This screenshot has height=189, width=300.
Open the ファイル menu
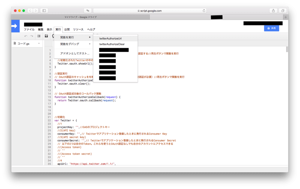[x=29, y=30]
